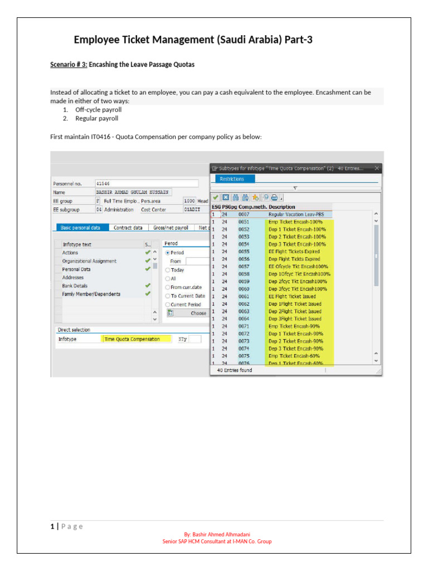Select Dep 3Flight Ticket Issued entry
This screenshot has width=428, height=571.
(271, 319)
